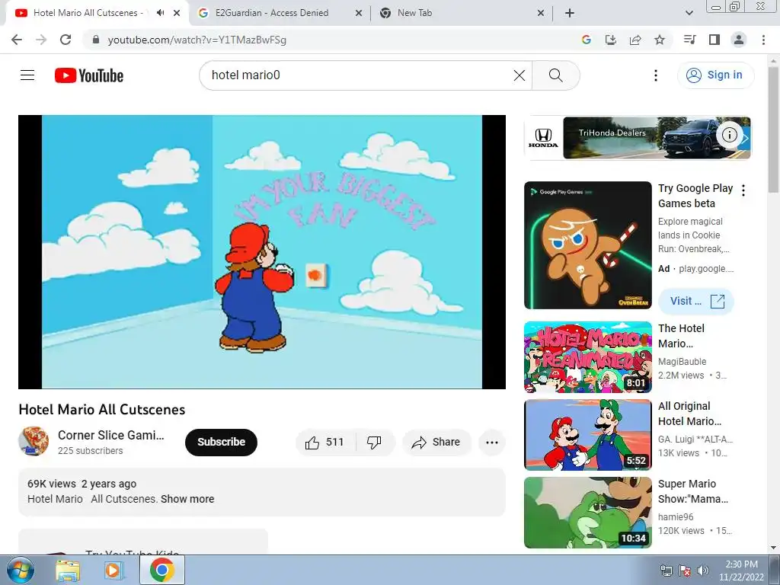Open the three-dot menu for Google Play ad
780x585 pixels.
(743, 190)
